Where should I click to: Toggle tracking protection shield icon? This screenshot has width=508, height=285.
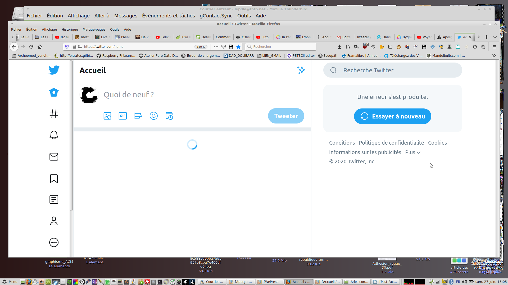click(67, 47)
